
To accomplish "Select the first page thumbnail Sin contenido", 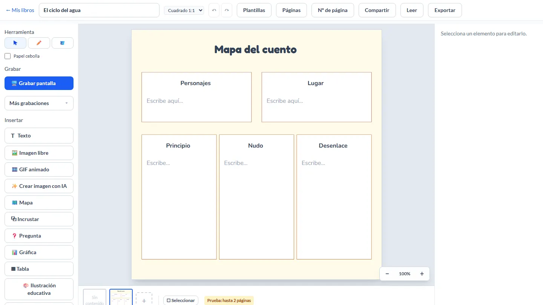I will click(95, 297).
